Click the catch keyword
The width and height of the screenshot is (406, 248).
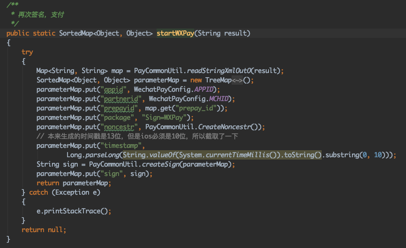pyautogui.click(x=38, y=192)
